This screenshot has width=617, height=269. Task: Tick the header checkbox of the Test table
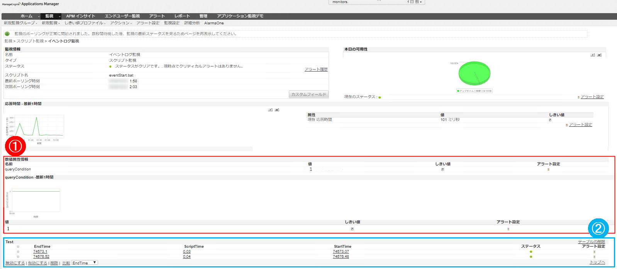pos(18,247)
